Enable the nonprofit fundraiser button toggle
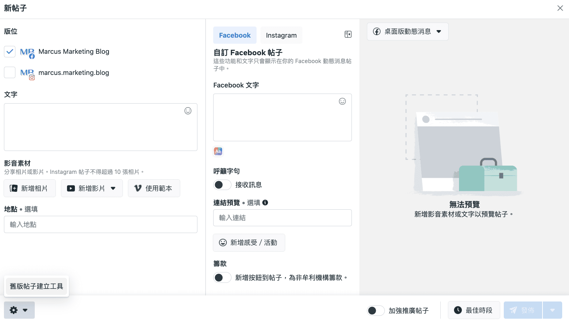The image size is (569, 323). [x=222, y=278]
